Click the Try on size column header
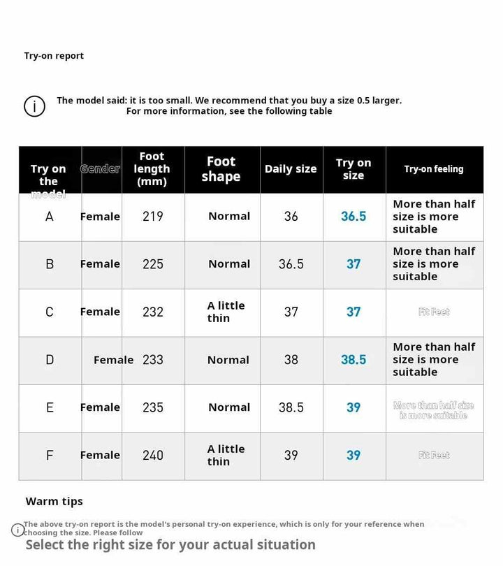 coord(353,169)
